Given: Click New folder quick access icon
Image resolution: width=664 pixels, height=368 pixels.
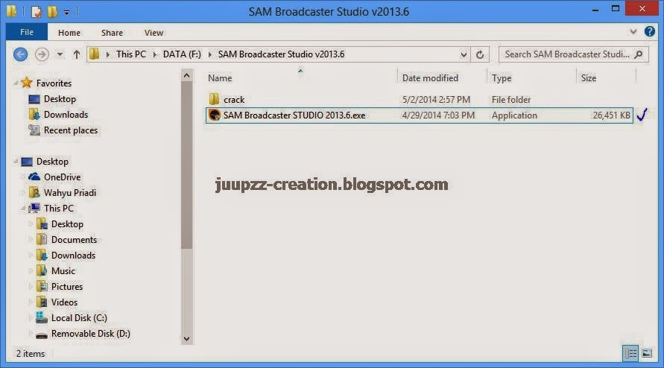Looking at the screenshot, I should point(52,11).
